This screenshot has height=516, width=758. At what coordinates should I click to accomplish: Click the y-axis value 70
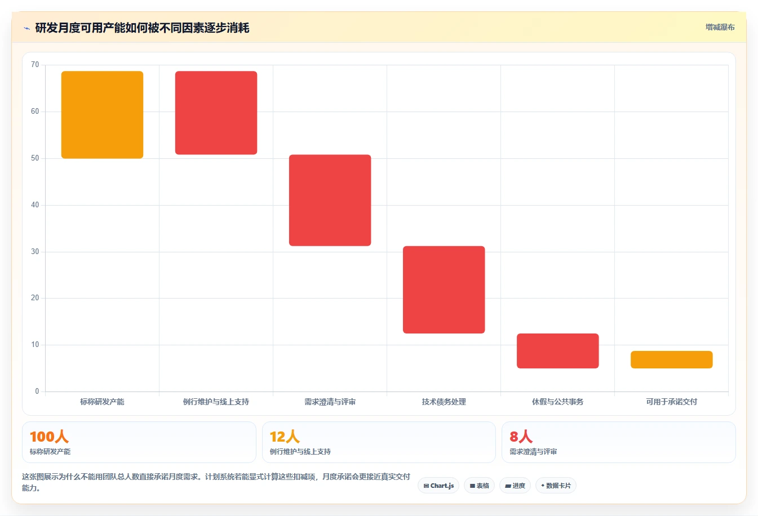pyautogui.click(x=35, y=65)
